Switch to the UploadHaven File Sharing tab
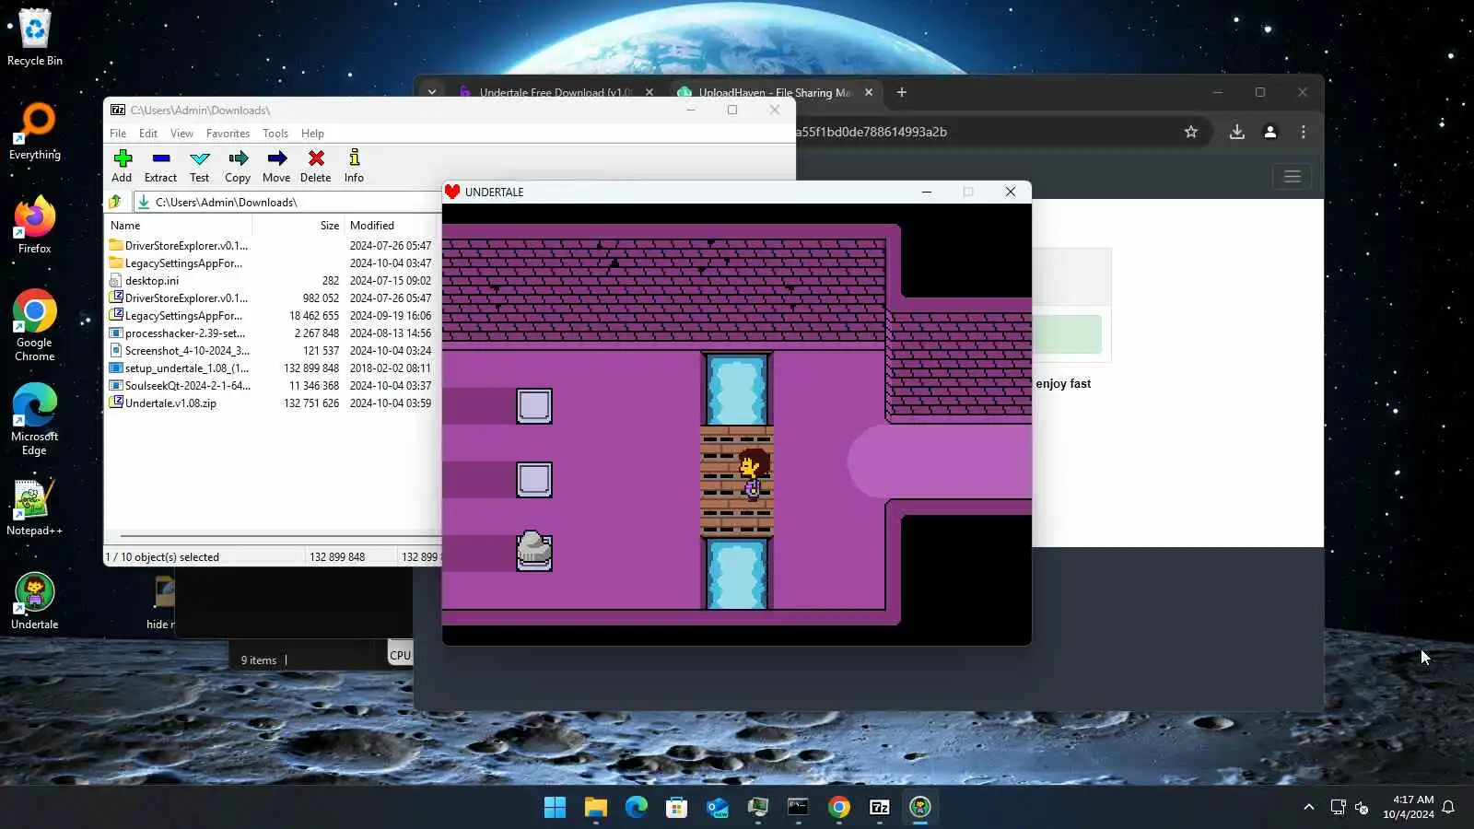This screenshot has width=1474, height=829. [x=774, y=92]
